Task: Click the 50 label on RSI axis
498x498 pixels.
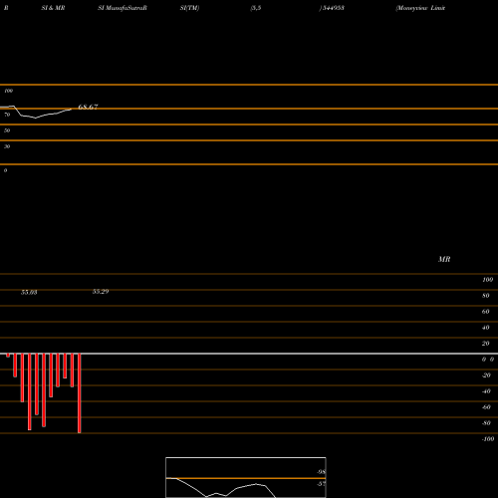Action: click(x=7, y=130)
